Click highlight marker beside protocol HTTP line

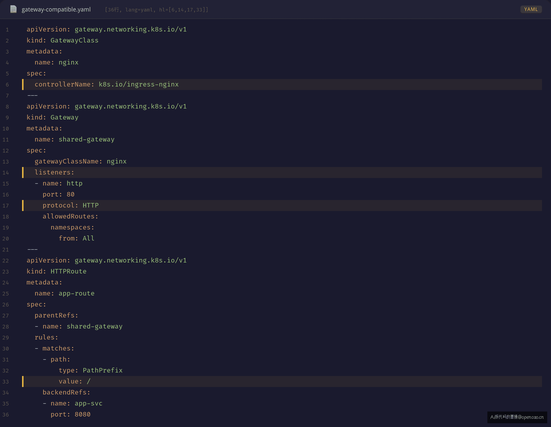(23, 205)
